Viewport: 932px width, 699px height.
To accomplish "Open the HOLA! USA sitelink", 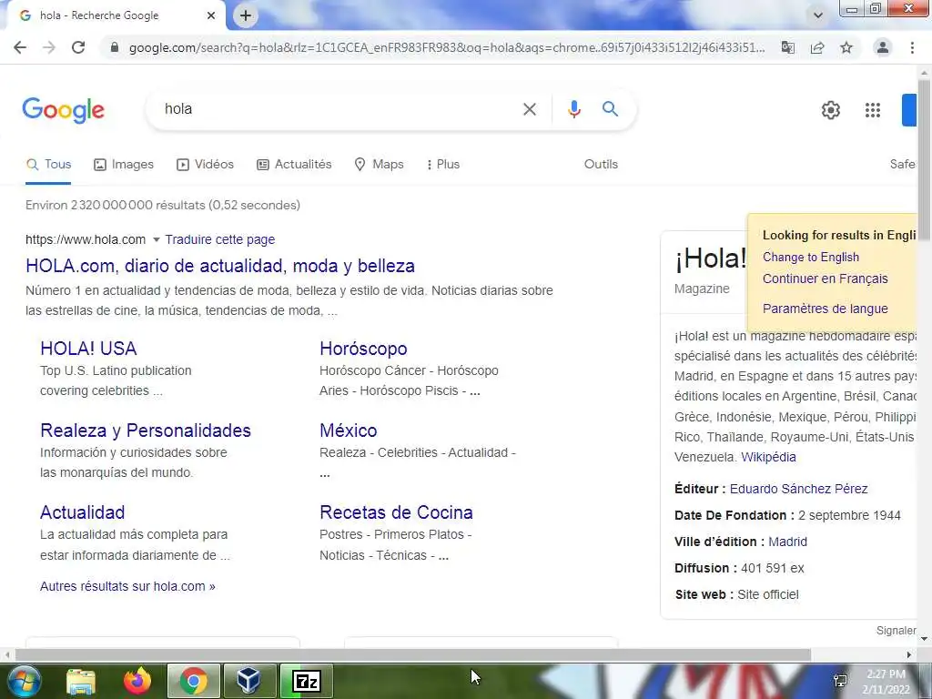I will click(88, 349).
